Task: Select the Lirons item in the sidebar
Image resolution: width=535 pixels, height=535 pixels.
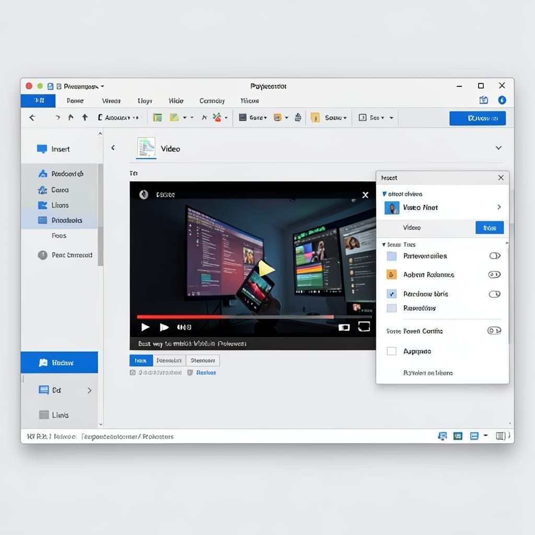Action: [60, 205]
